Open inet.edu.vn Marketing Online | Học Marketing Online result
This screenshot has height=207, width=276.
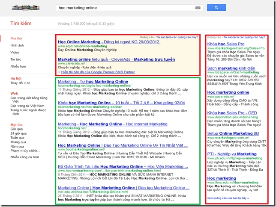tap(123, 188)
